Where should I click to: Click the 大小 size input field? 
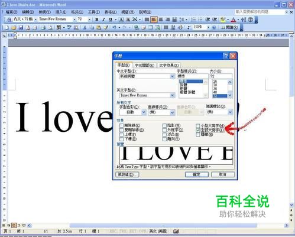point(221,76)
